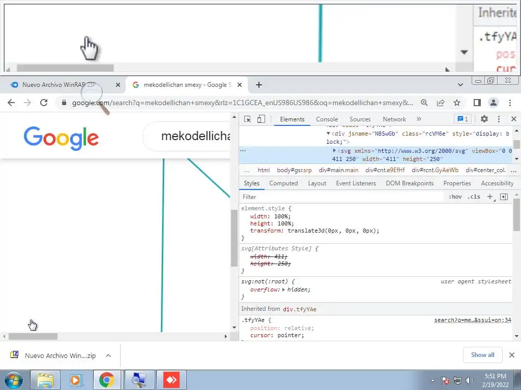Click the Google logo
This screenshot has width=521, height=390.
tap(61, 138)
